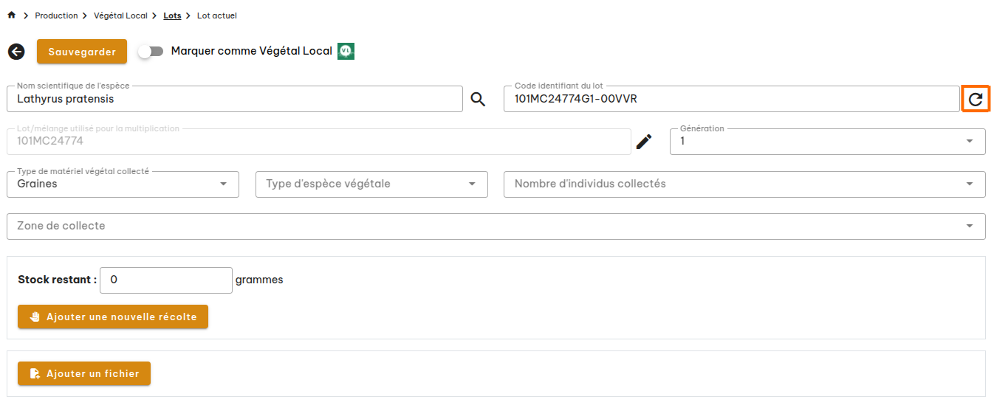The image size is (994, 408).
Task: Regenerate the lot identifier code
Action: click(x=976, y=100)
